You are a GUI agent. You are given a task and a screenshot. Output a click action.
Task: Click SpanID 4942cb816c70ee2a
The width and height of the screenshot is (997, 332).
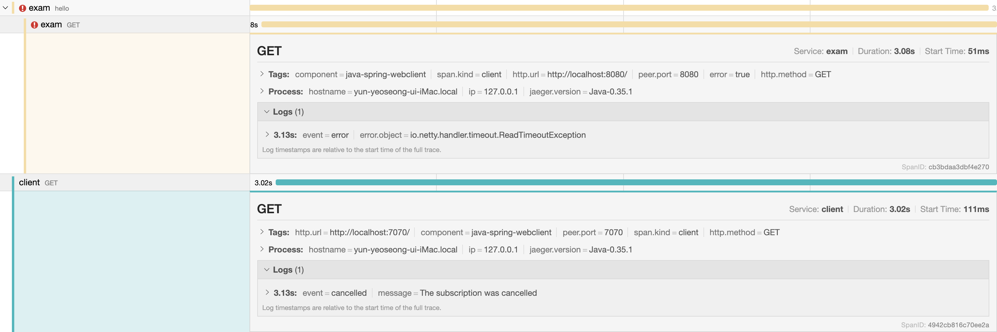pos(945,325)
